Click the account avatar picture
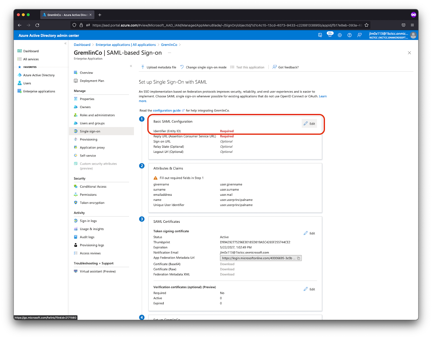432x338 pixels. [413, 35]
